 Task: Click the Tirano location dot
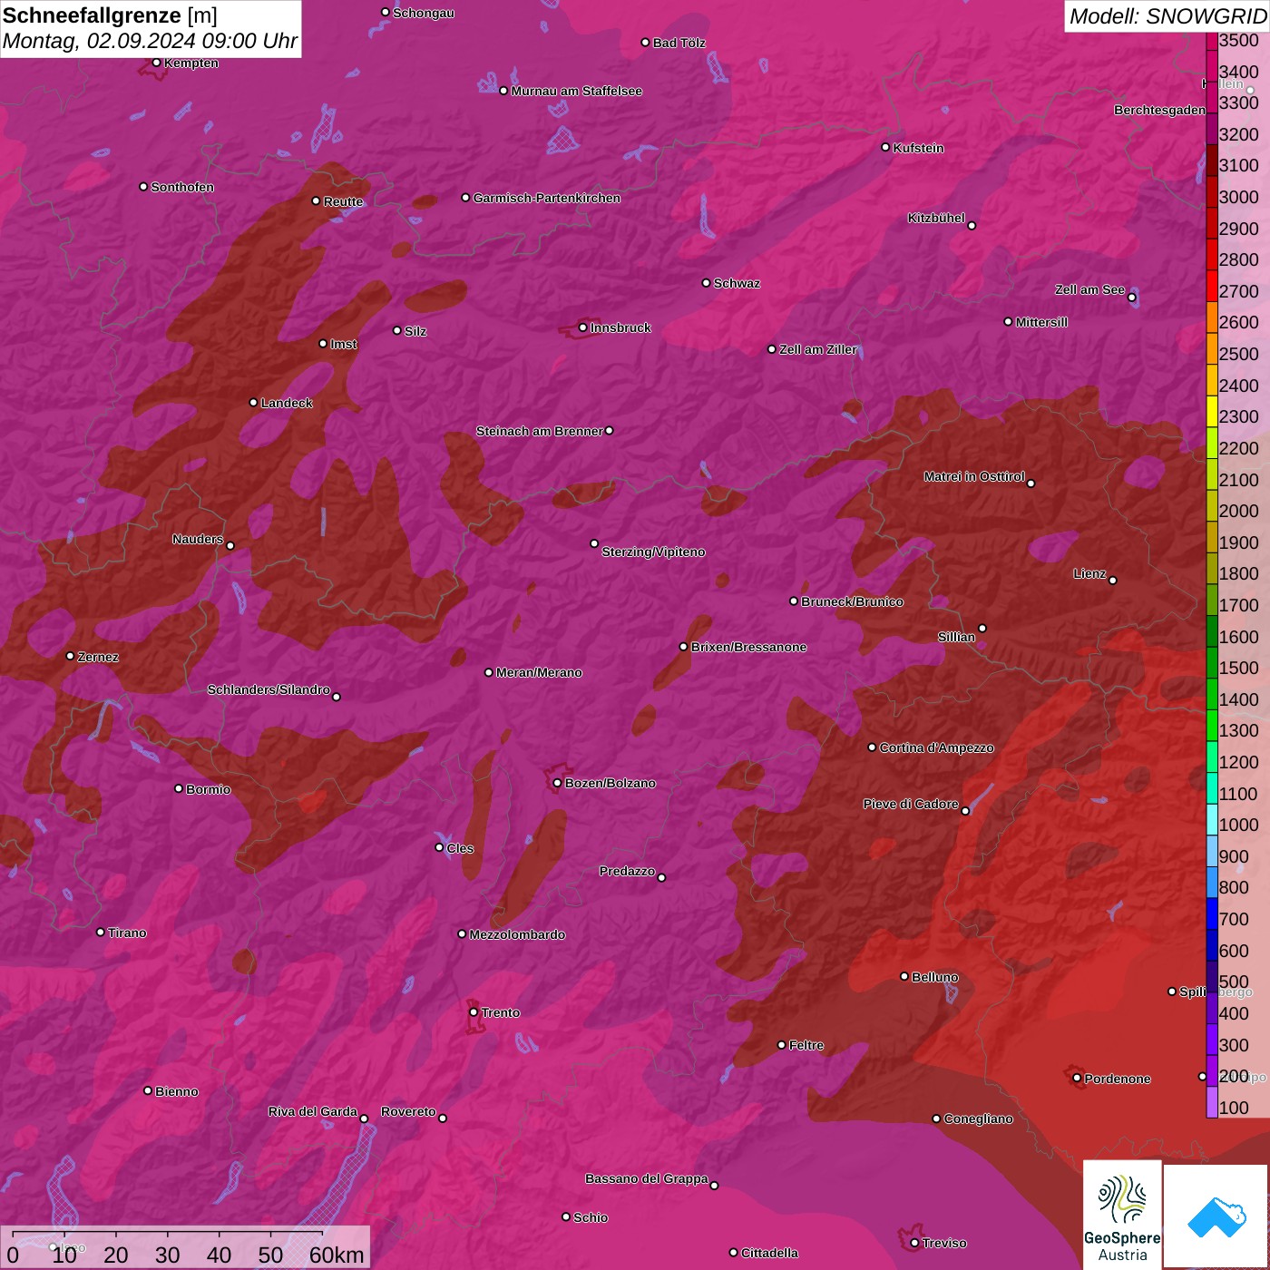tap(101, 933)
